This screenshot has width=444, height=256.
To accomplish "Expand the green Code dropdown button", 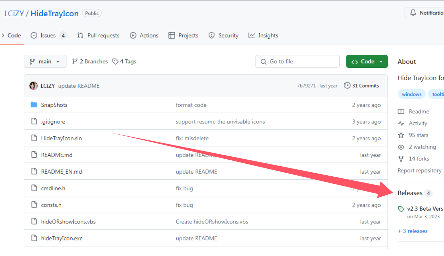I will click(367, 61).
